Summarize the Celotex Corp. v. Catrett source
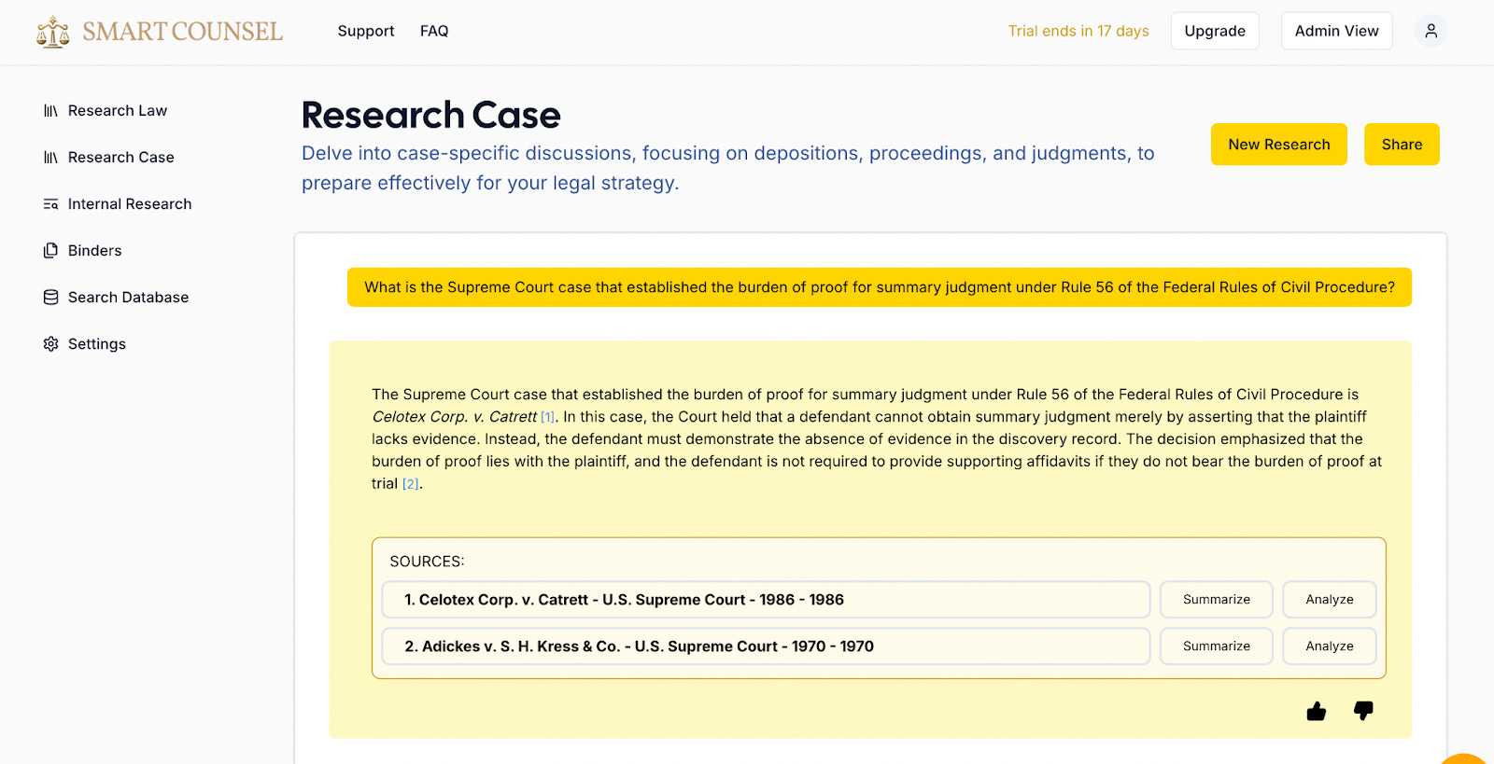The image size is (1494, 764). [1217, 600]
